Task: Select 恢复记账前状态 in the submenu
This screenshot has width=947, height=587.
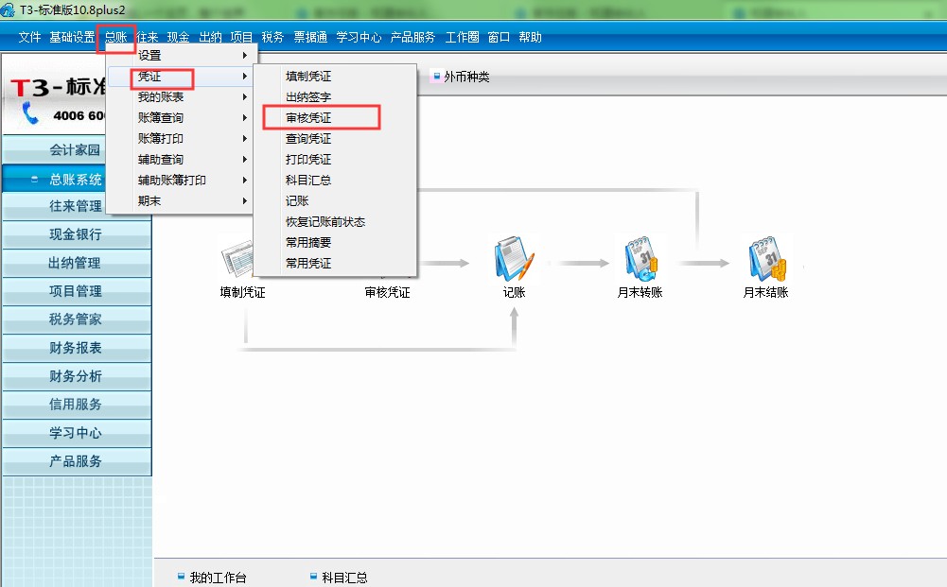Action: [335, 222]
